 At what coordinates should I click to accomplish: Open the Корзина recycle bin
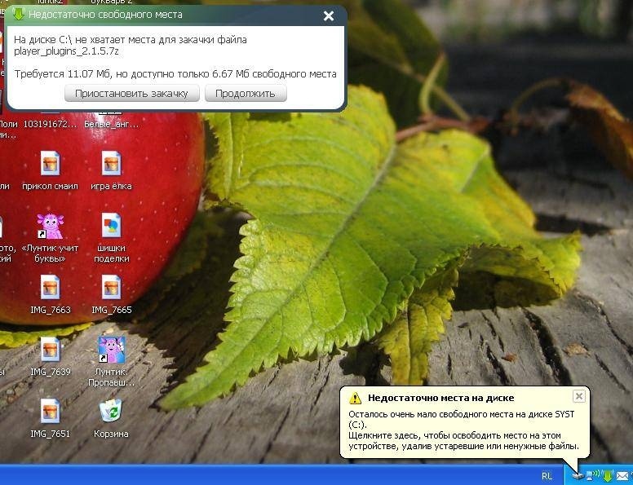pos(111,412)
